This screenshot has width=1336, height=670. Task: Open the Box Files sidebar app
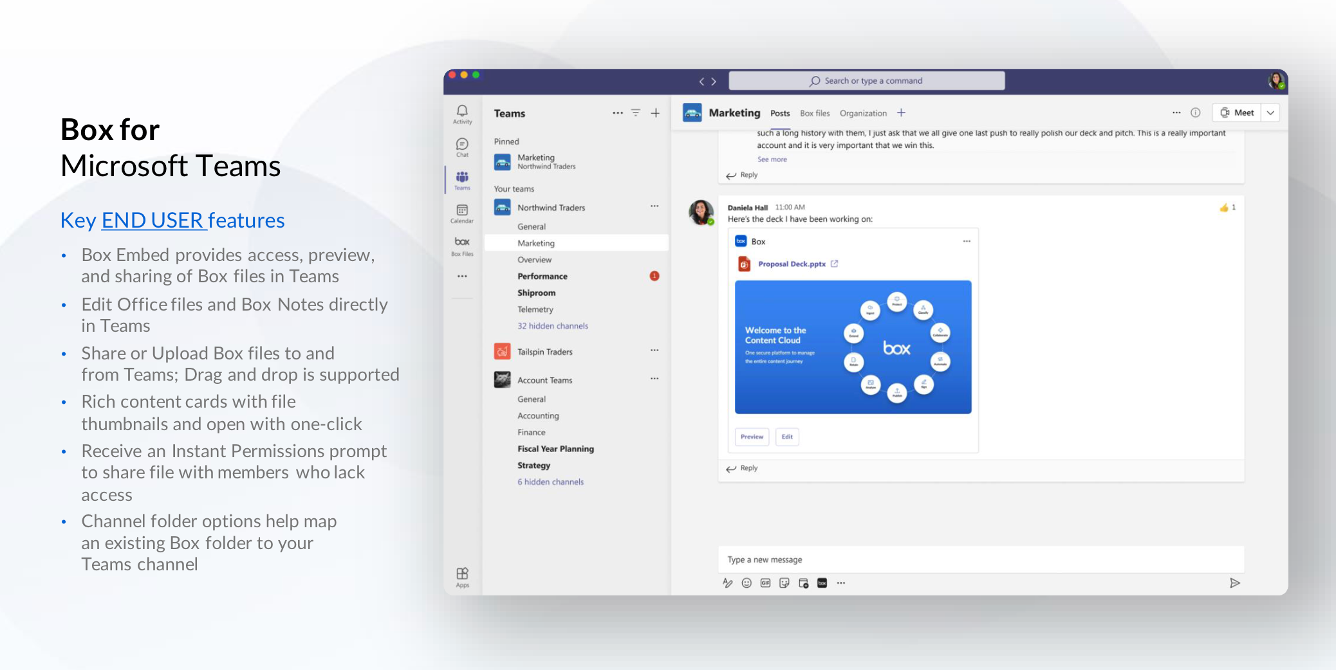point(462,246)
